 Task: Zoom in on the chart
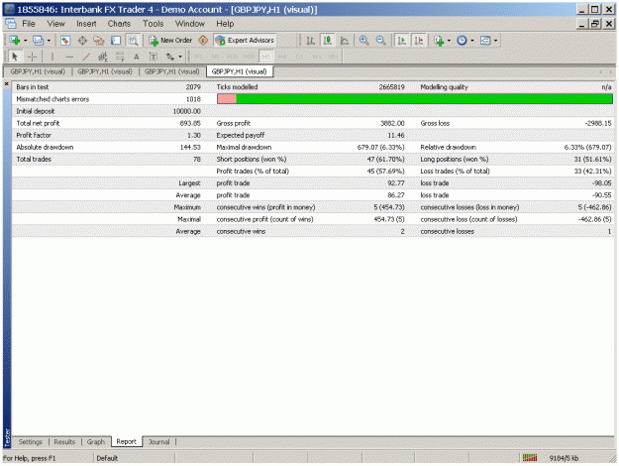[364, 41]
